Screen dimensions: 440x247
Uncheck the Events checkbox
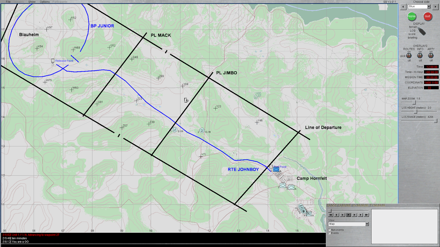[x=329, y=233]
